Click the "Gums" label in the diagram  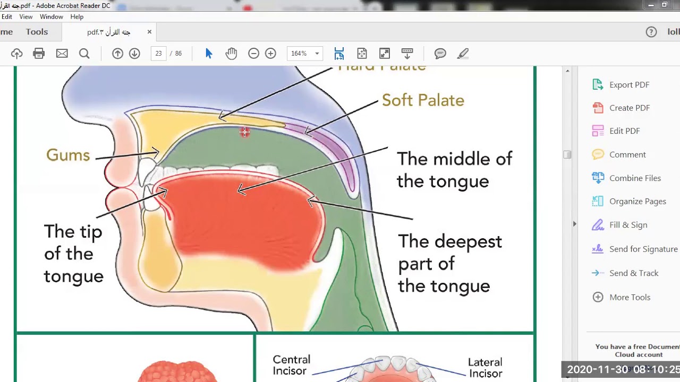tap(68, 155)
